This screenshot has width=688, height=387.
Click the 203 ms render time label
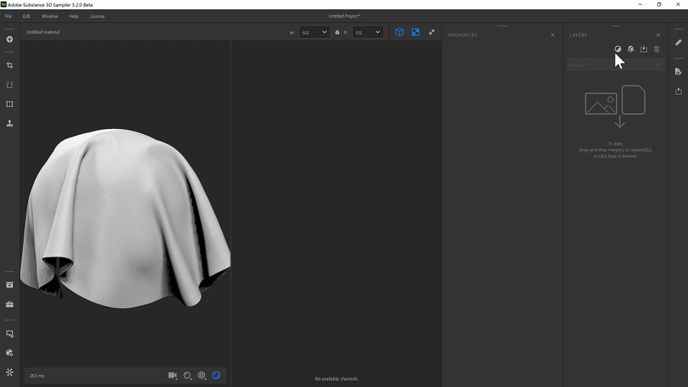click(37, 376)
